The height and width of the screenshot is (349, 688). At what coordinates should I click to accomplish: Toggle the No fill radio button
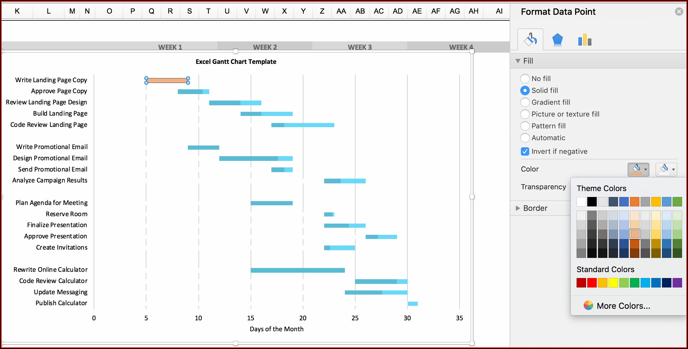(524, 78)
